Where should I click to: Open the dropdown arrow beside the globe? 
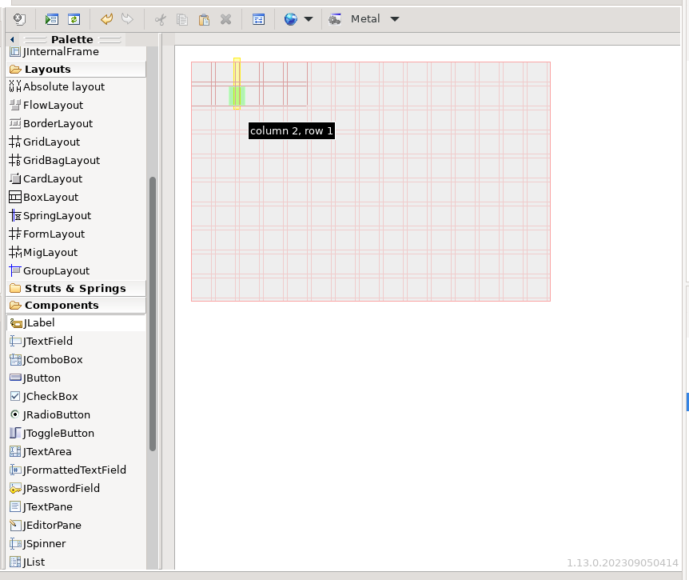click(x=309, y=19)
